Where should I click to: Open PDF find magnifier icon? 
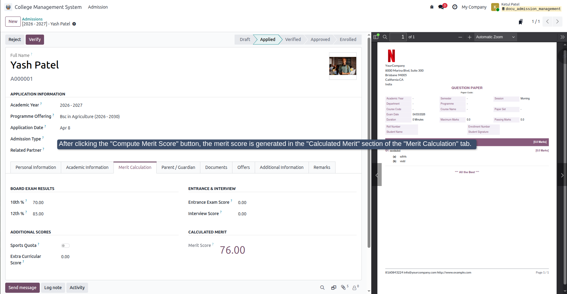point(385,37)
